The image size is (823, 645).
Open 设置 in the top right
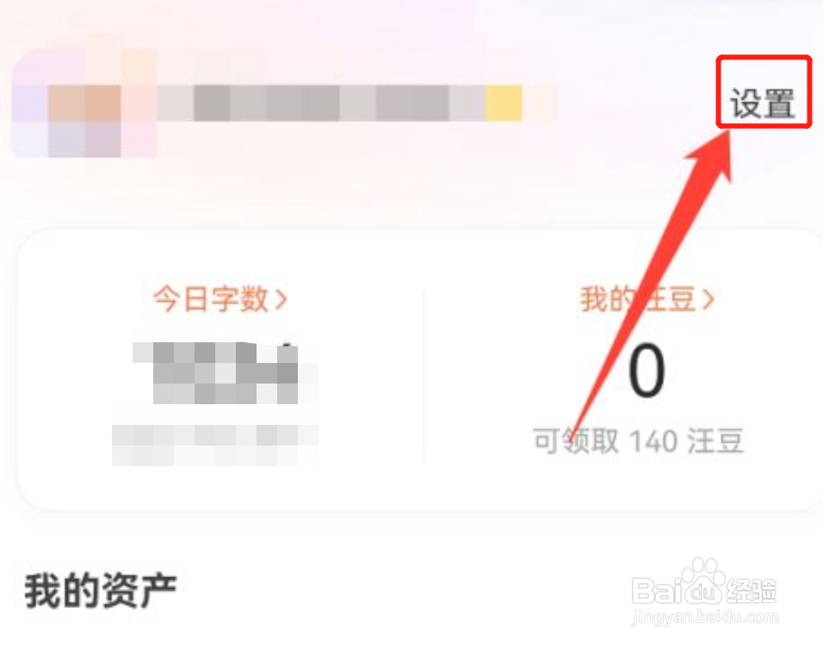click(x=762, y=103)
